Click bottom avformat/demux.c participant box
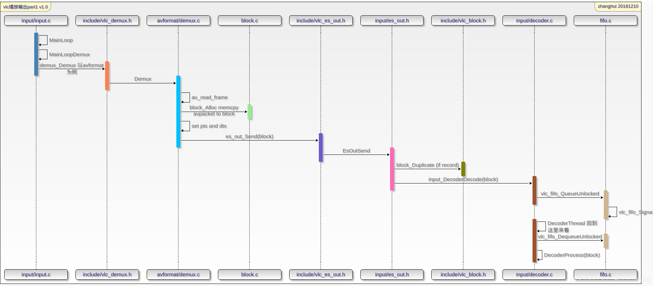This screenshot has height=286, width=653. coord(178,274)
